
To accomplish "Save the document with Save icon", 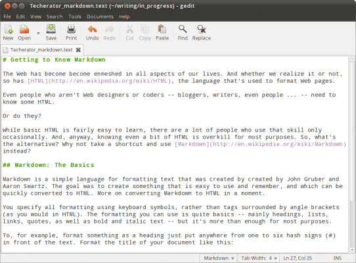I will coord(51,32).
